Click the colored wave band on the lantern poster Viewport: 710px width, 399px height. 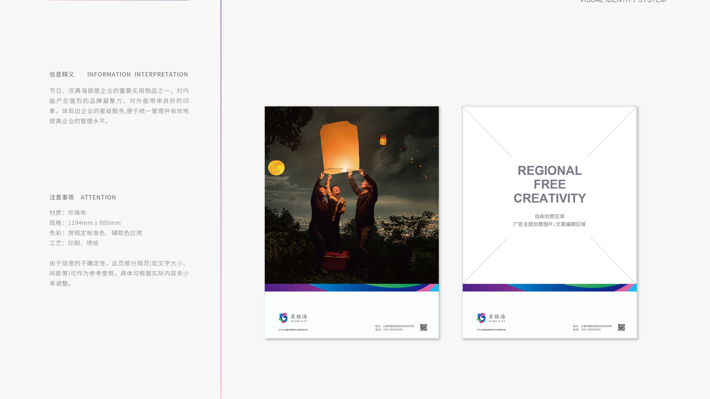pos(352,288)
